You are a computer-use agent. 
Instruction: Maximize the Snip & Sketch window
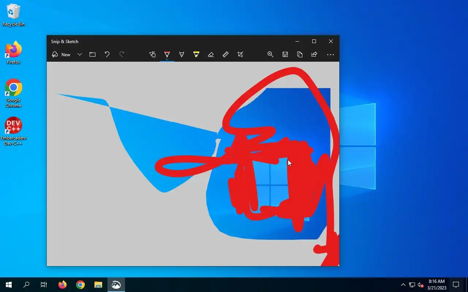pyautogui.click(x=314, y=41)
